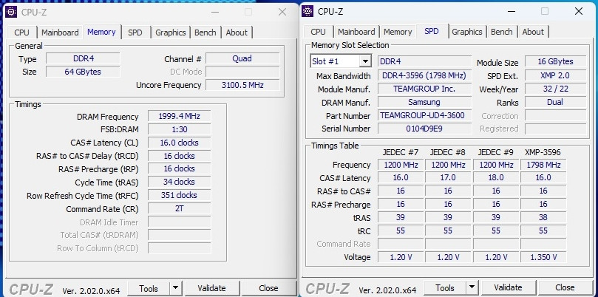The height and width of the screenshot is (297, 598).
Task: Select the Memory tab in left window
Action: coord(101,32)
